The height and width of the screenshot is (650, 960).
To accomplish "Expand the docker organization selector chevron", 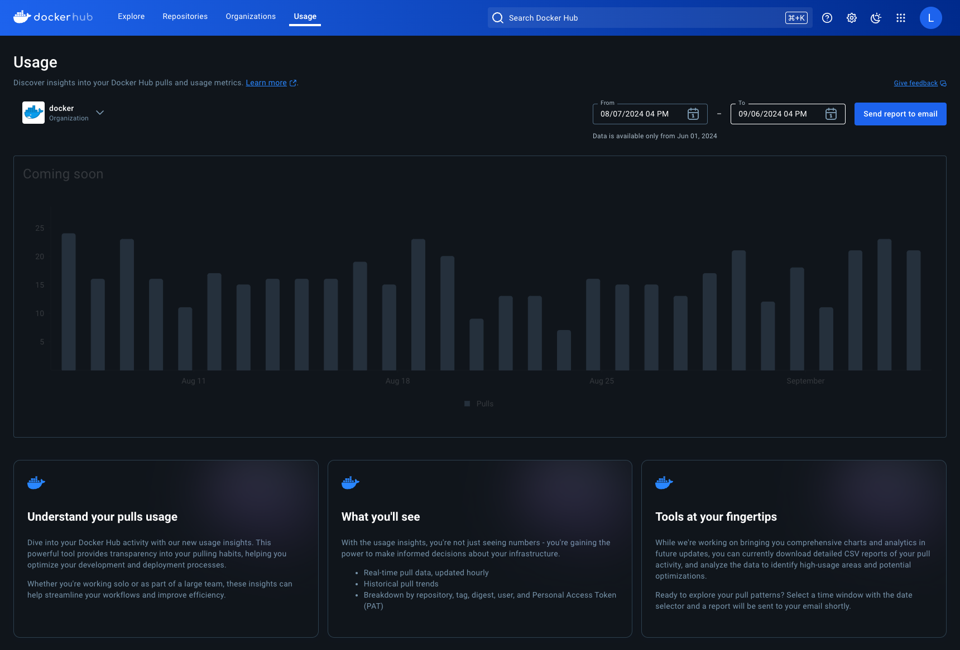I will pos(99,113).
